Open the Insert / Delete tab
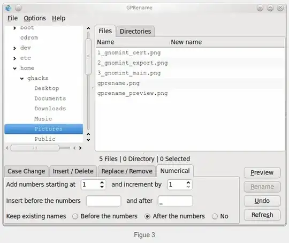The height and width of the screenshot is (243, 289). 73,171
